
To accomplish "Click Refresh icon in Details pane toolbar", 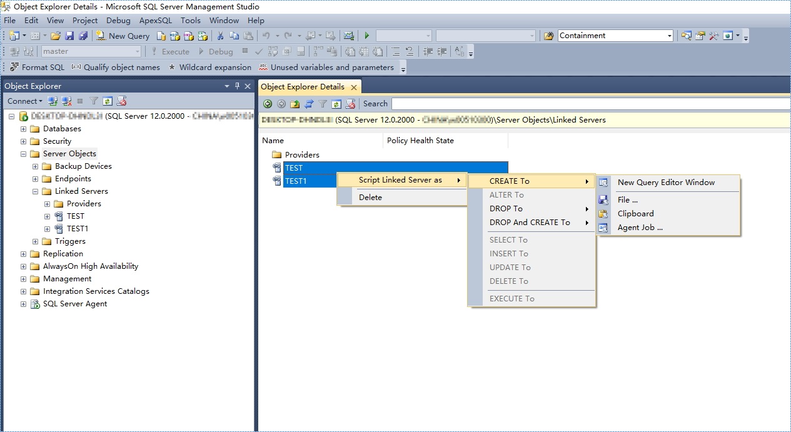I will [336, 104].
